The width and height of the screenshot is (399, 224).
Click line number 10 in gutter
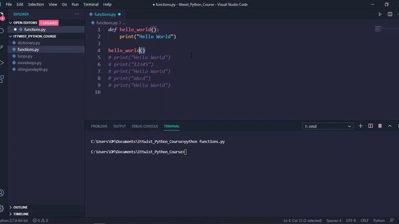click(x=98, y=92)
